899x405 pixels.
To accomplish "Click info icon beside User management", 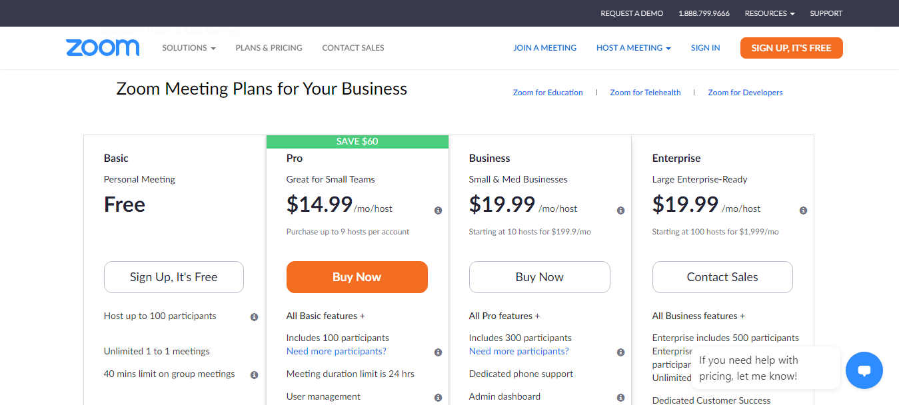I will 438,398.
